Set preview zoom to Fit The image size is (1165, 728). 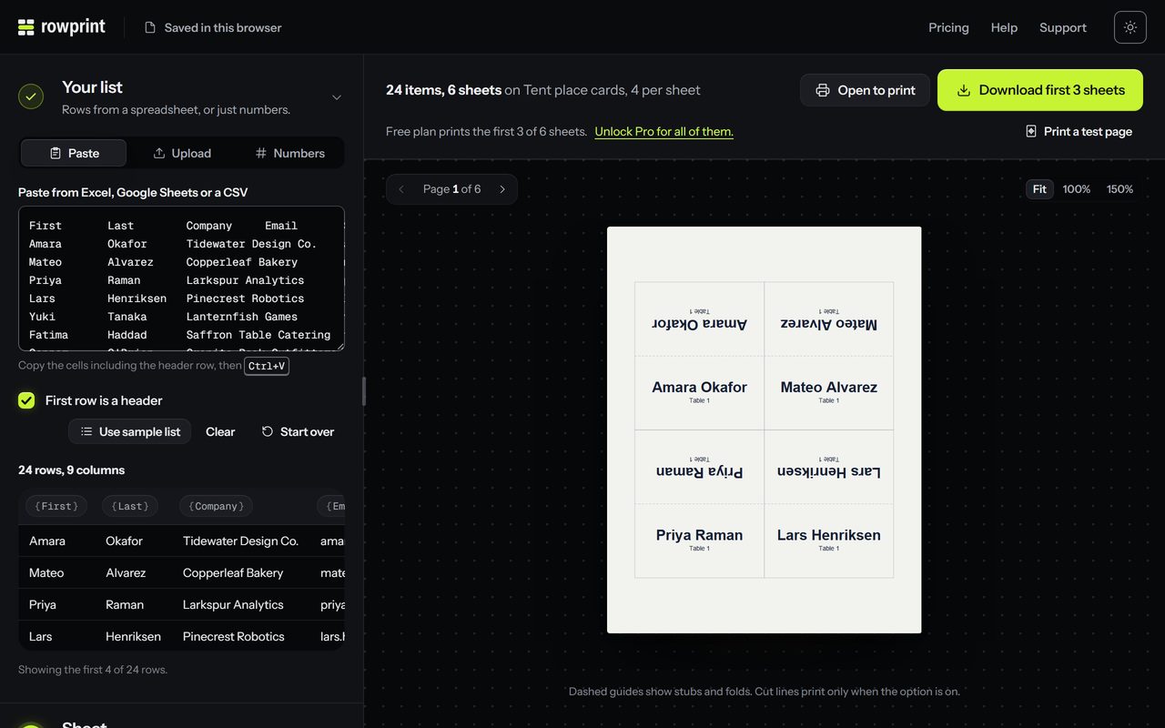1039,189
